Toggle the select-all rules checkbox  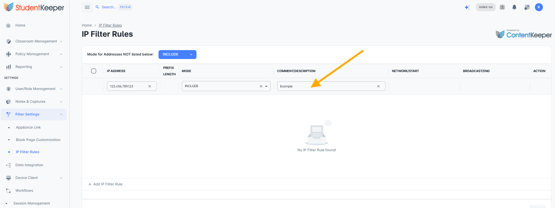coord(93,71)
